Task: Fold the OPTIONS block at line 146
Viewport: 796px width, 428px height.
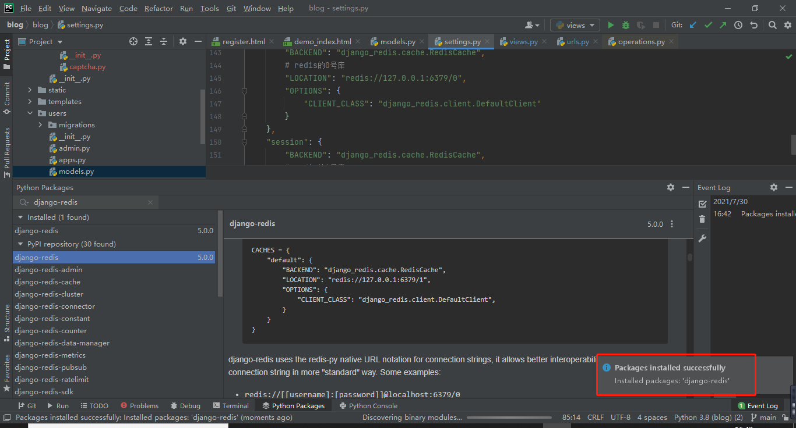Action: click(244, 91)
